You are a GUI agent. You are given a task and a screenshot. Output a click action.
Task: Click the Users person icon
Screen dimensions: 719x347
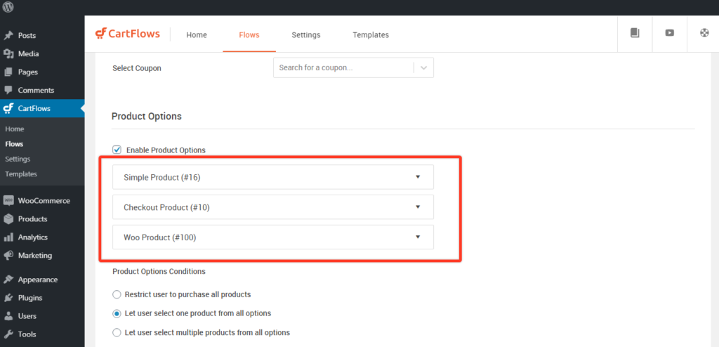8,316
